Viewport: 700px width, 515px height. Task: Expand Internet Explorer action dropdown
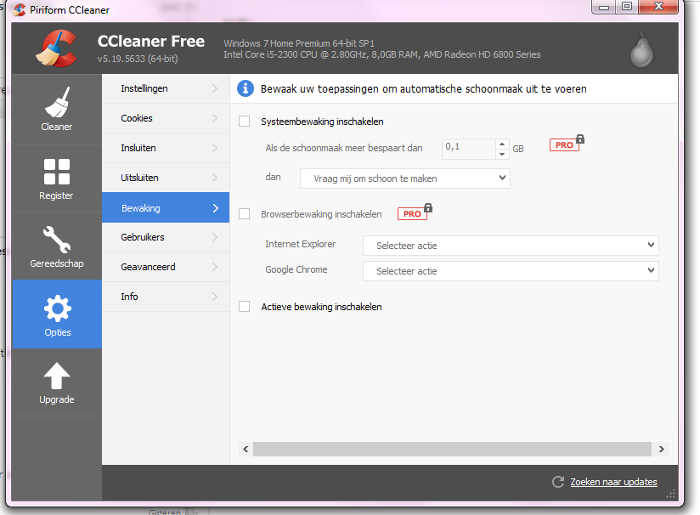click(511, 246)
